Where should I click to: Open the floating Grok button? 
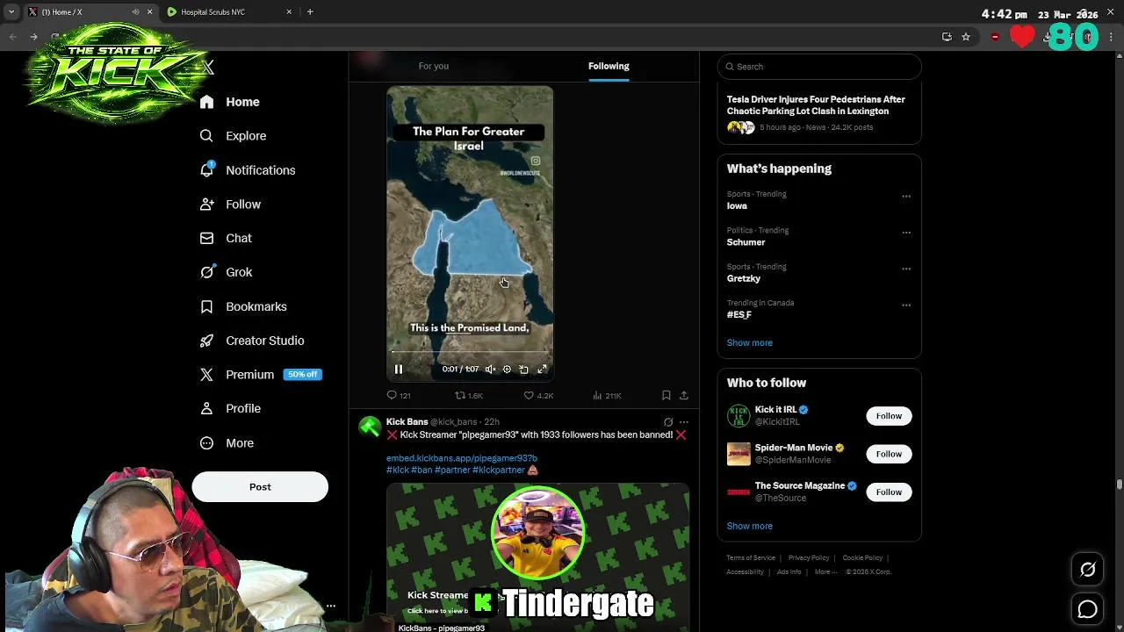click(x=1087, y=570)
